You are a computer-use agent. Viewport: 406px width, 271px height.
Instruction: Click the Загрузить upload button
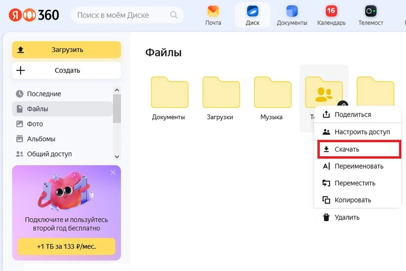point(67,50)
